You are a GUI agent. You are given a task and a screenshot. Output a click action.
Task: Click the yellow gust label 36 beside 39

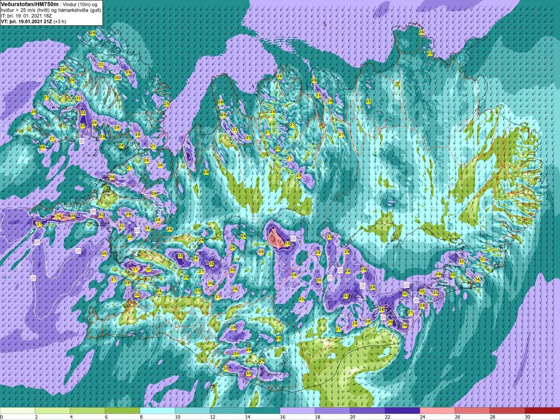point(73,216)
